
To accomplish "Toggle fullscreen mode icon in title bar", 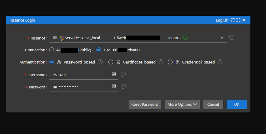I will (238, 20).
